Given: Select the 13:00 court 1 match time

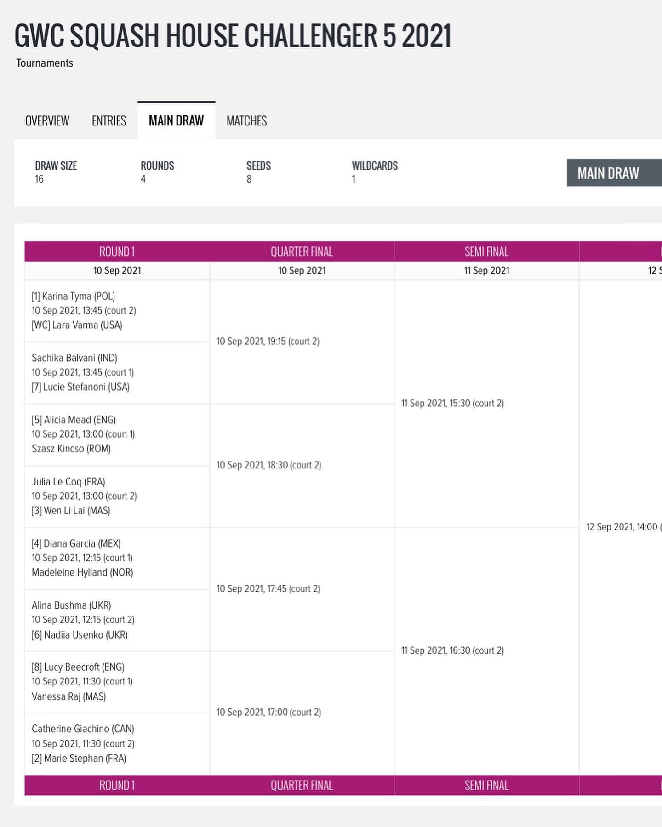Looking at the screenshot, I should [83, 434].
